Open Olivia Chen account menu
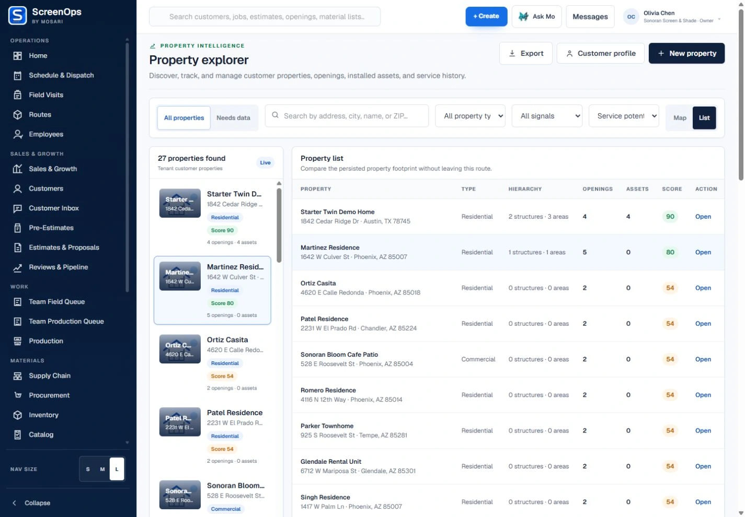 pos(672,17)
